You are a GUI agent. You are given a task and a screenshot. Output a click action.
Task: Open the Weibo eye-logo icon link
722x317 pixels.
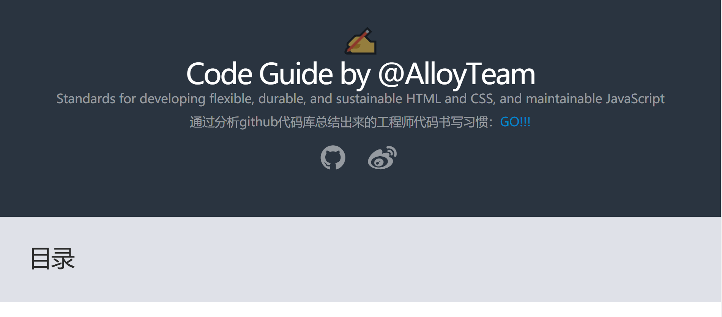(x=382, y=157)
